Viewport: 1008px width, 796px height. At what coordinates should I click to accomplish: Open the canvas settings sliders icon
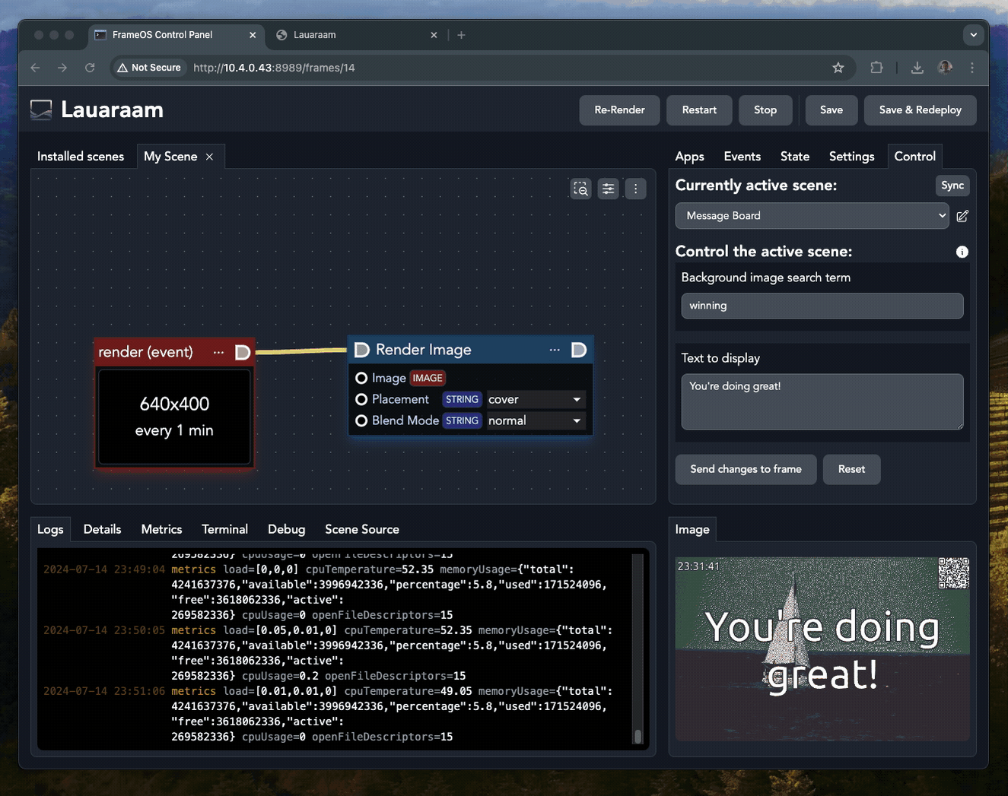tap(608, 189)
